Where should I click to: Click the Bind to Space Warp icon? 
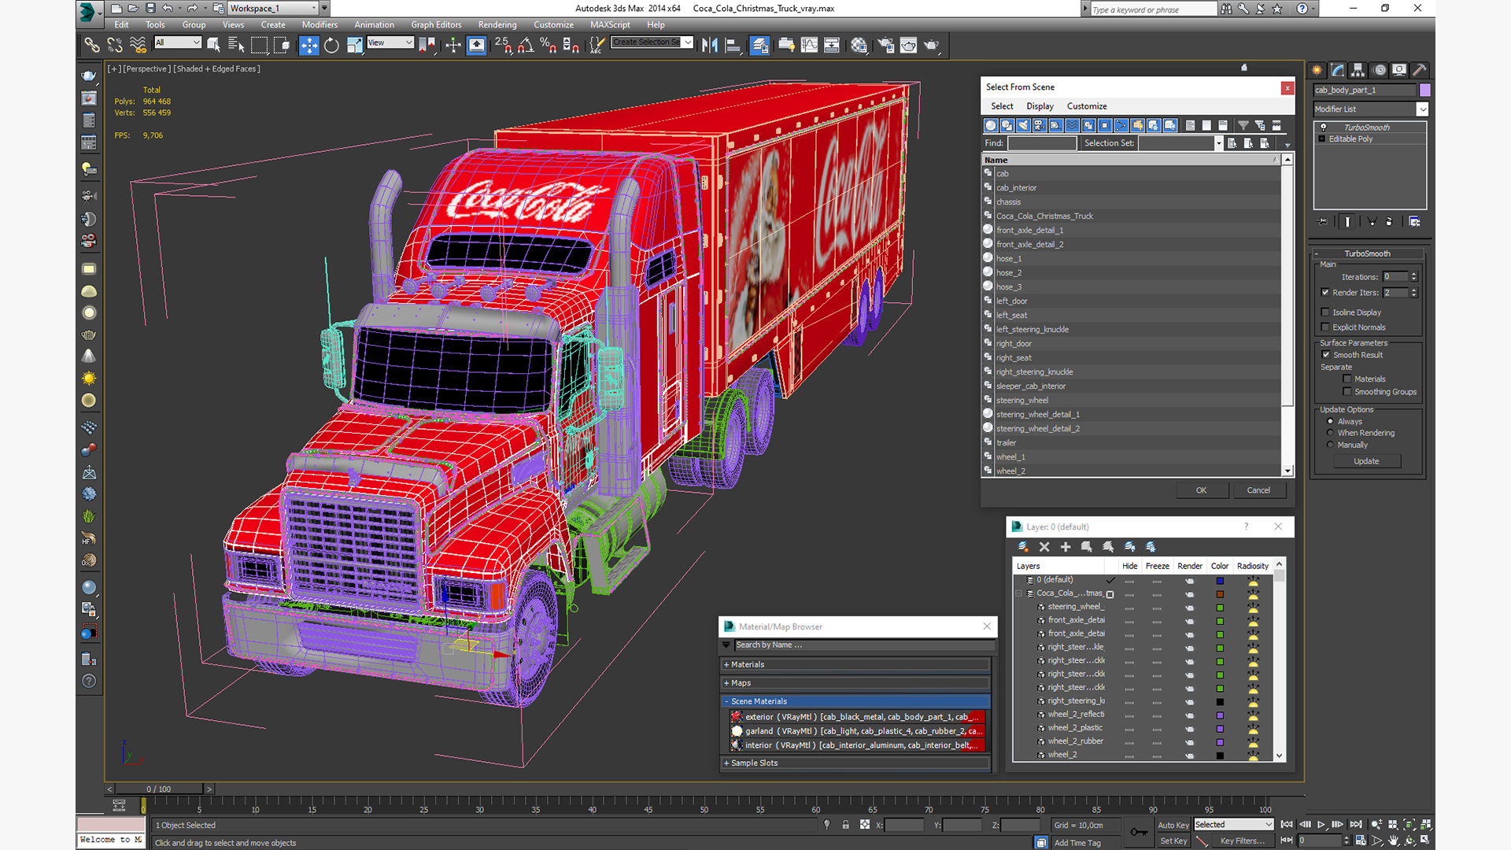tap(138, 46)
